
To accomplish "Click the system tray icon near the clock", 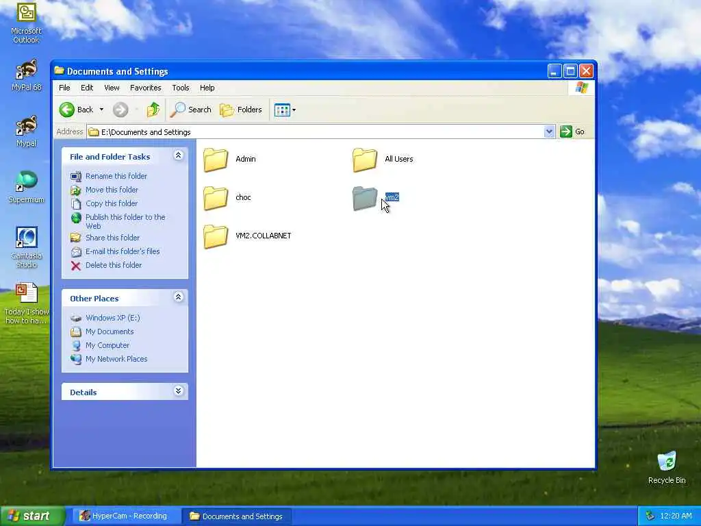I will click(x=650, y=516).
